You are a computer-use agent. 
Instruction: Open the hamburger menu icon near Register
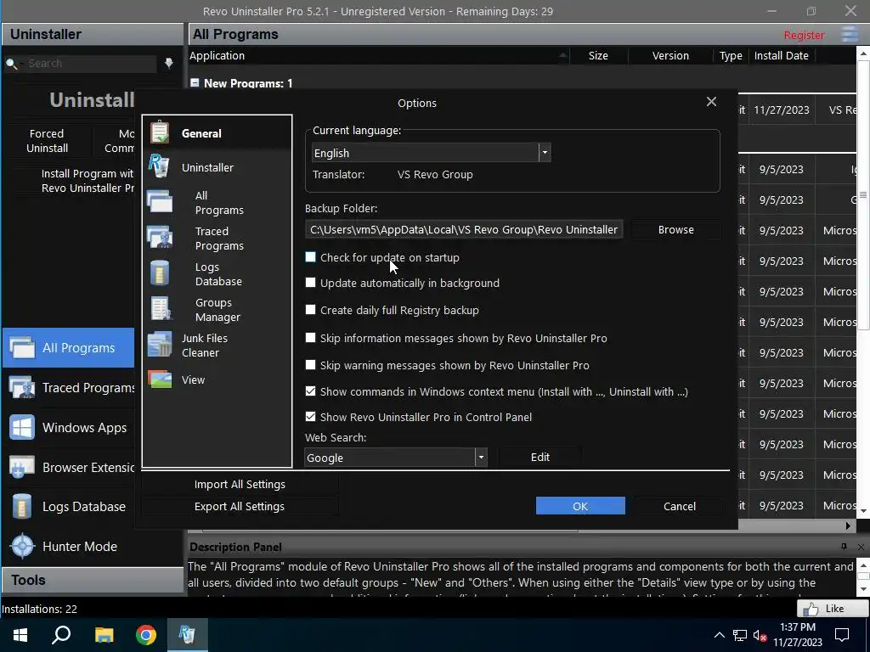click(x=850, y=34)
